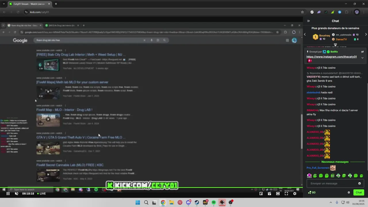Open File Explorer from taskbar

tap(171, 202)
